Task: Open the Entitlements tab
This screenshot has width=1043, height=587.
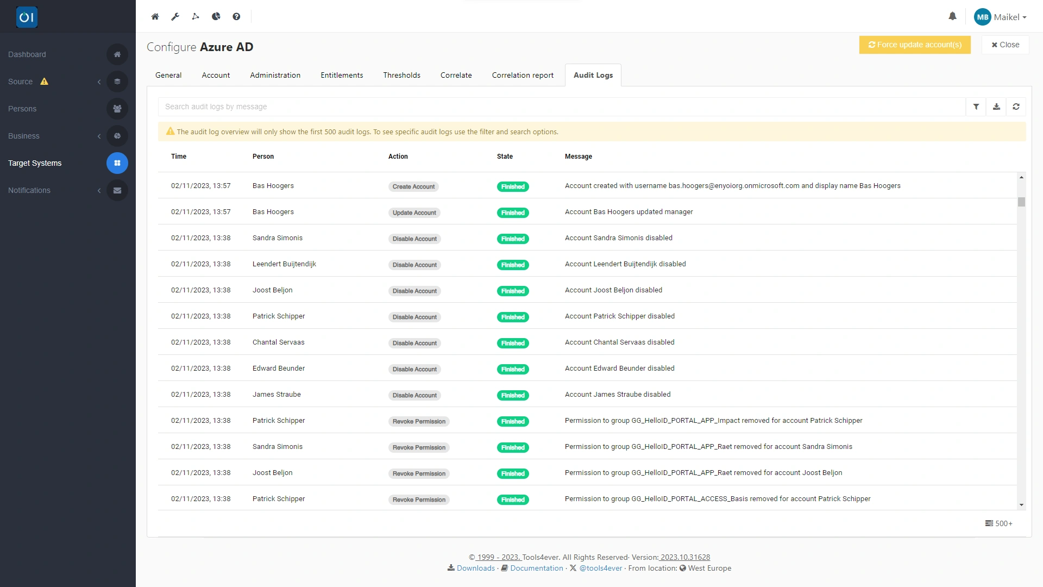Action: (x=342, y=75)
